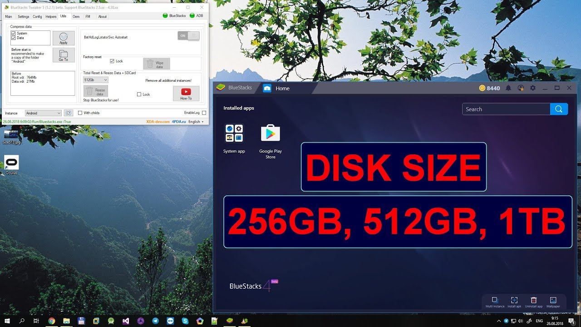This screenshot has height=327, width=581.
Task: Switch to the Settings tab
Action: 23,16
